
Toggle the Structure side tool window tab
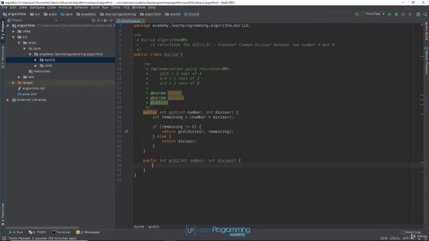click(x=3, y=57)
